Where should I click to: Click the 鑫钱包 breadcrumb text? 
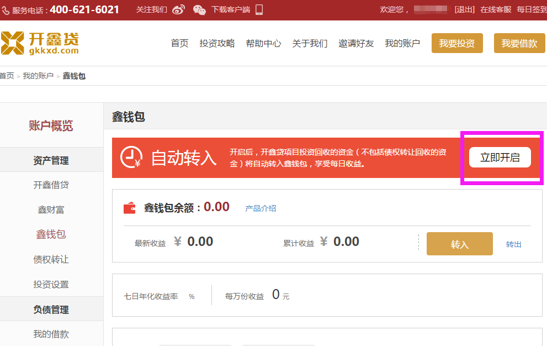pos(74,76)
